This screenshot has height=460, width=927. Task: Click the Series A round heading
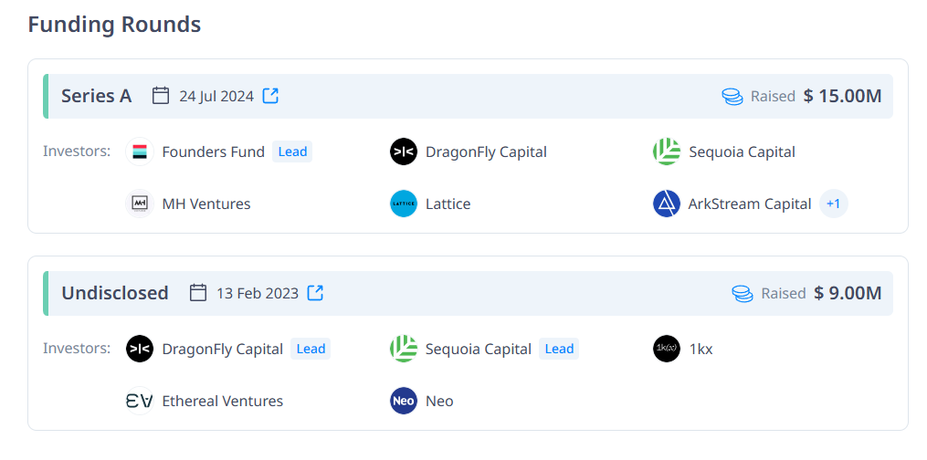pos(97,96)
